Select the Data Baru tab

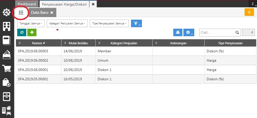[x=40, y=12]
